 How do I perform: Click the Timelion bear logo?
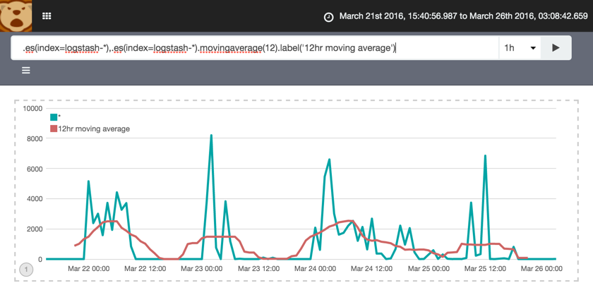coord(16,16)
